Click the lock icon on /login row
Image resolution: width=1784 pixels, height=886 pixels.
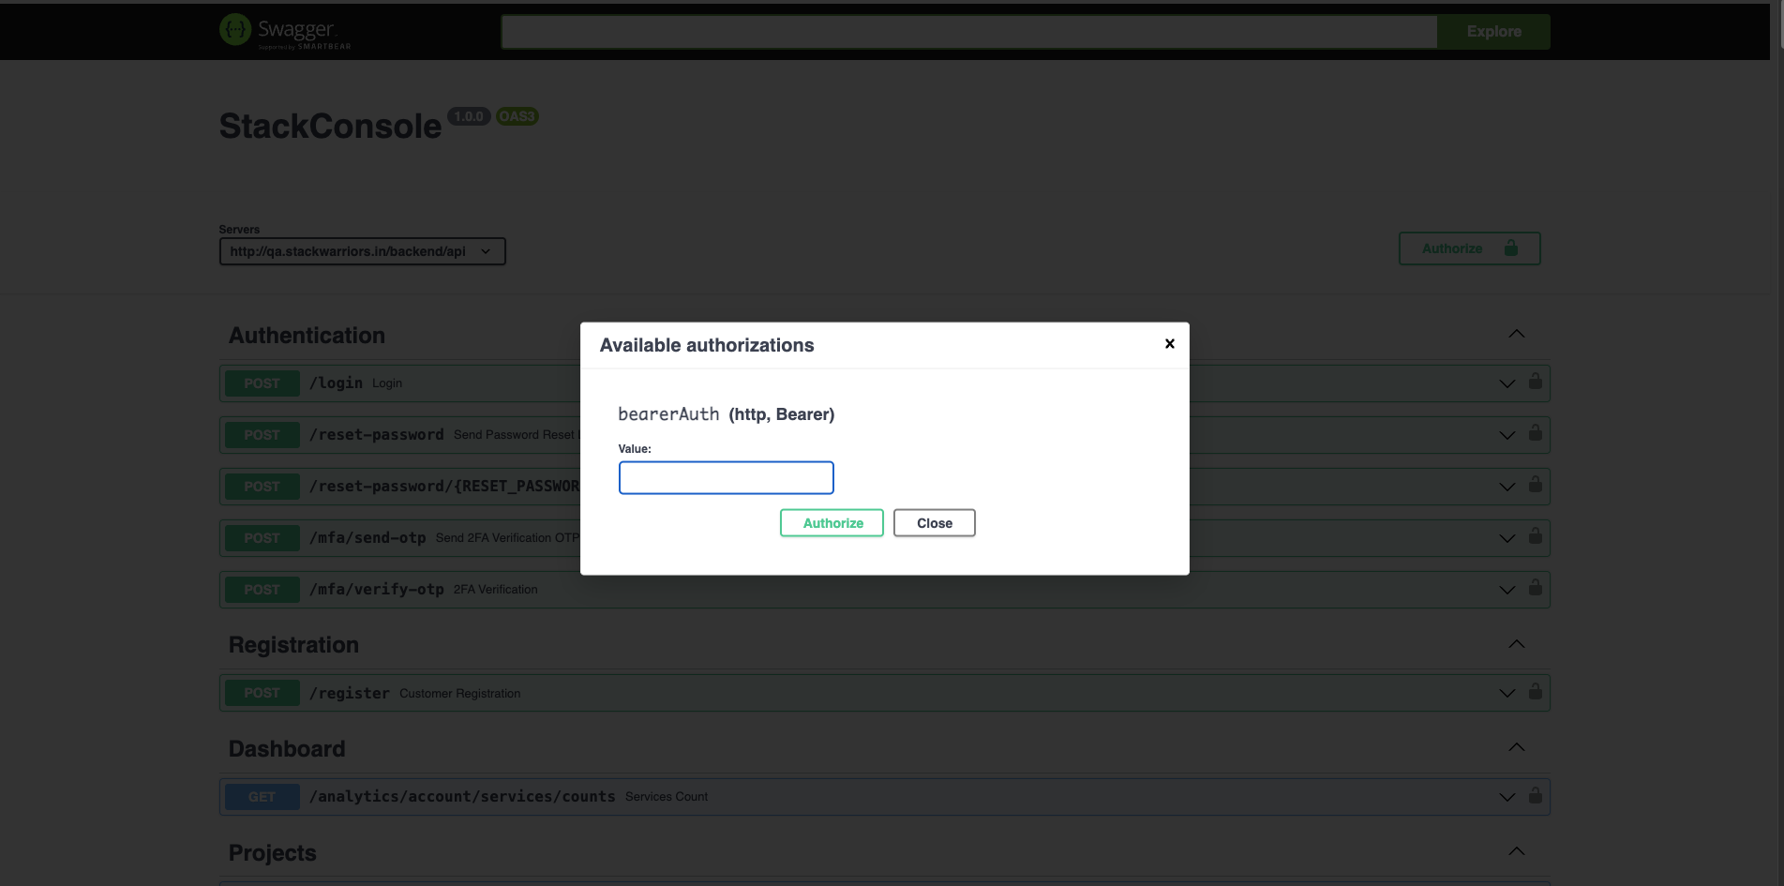click(1535, 382)
